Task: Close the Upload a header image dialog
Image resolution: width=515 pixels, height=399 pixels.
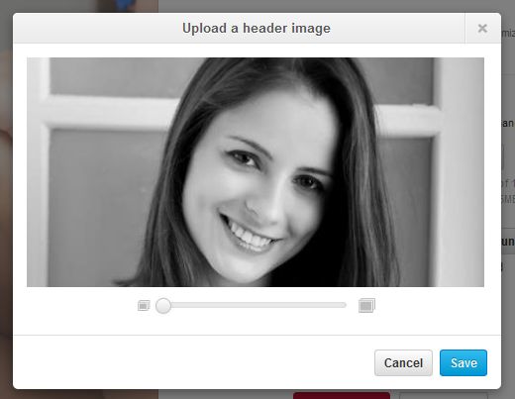Action: 482,29
